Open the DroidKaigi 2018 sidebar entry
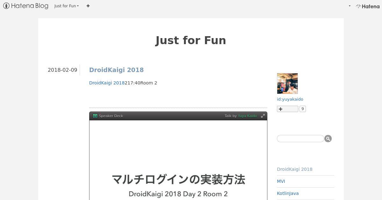The height and width of the screenshot is (200, 382). pyautogui.click(x=295, y=169)
